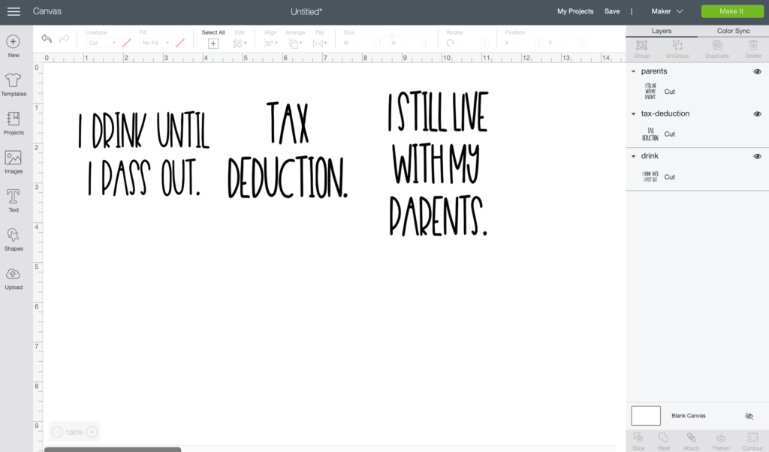The image size is (769, 452).
Task: Click the Rotate icon
Action: tap(451, 43)
